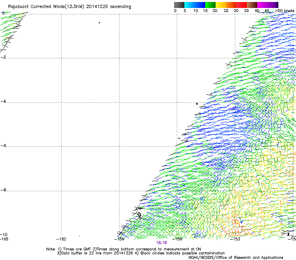The width and height of the screenshot is (296, 260).
Task: Click the -162 longitude axis label
Action: pos(61,239)
